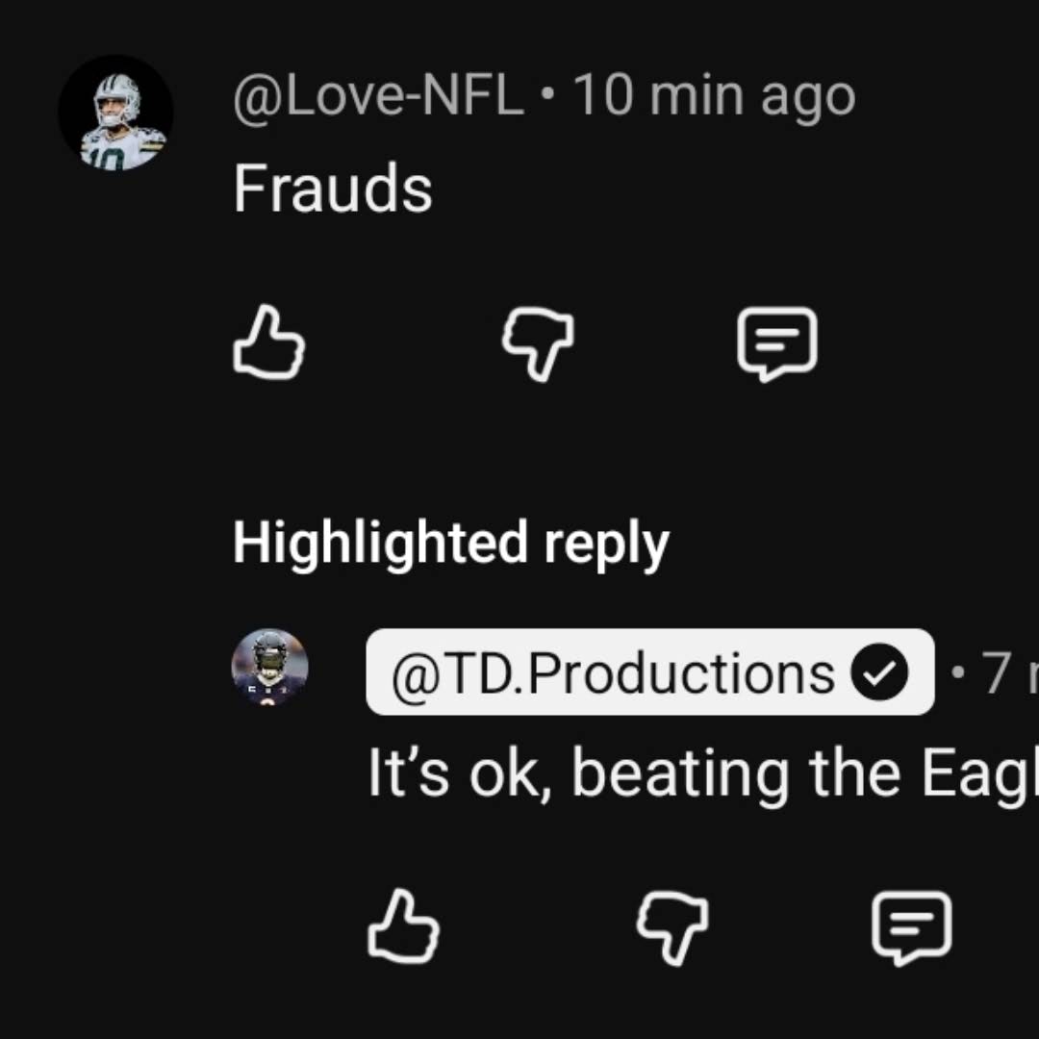
Task: Expand the "It's ok, beating the Eagl" reply text
Action: tap(703, 773)
